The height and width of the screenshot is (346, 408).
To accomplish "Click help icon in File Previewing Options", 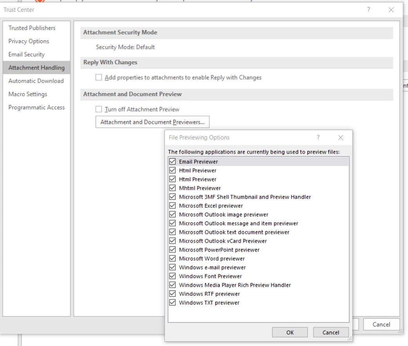I will [x=318, y=137].
